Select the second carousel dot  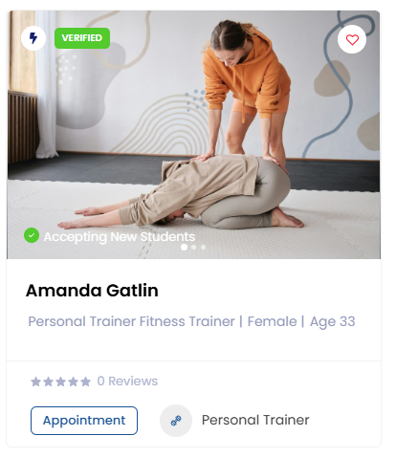(193, 247)
